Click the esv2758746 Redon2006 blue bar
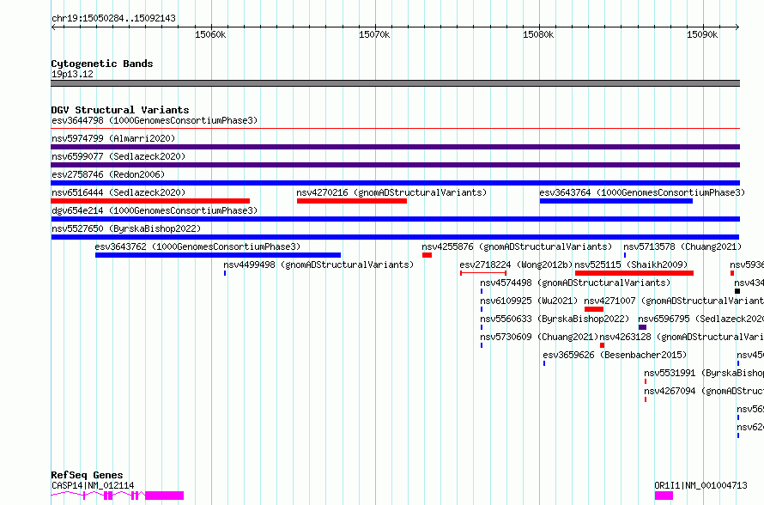Image resolution: width=764 pixels, height=505 pixels. (395, 183)
